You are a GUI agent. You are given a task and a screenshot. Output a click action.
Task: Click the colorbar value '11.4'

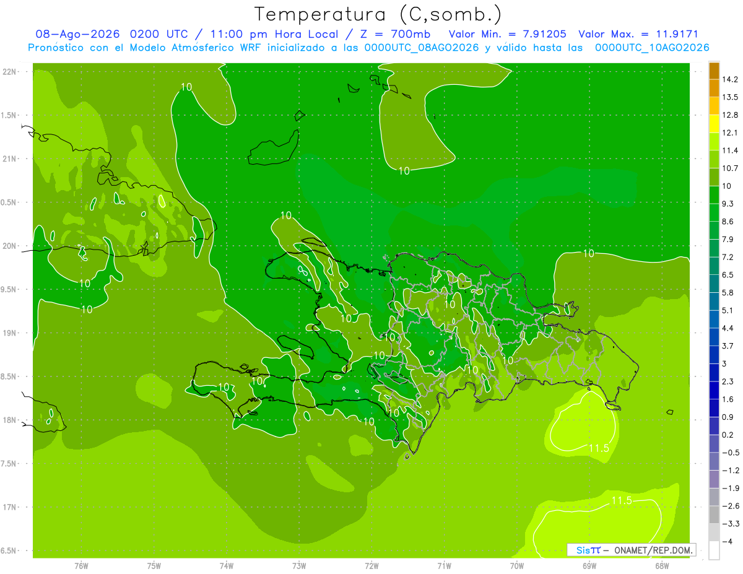click(x=731, y=150)
